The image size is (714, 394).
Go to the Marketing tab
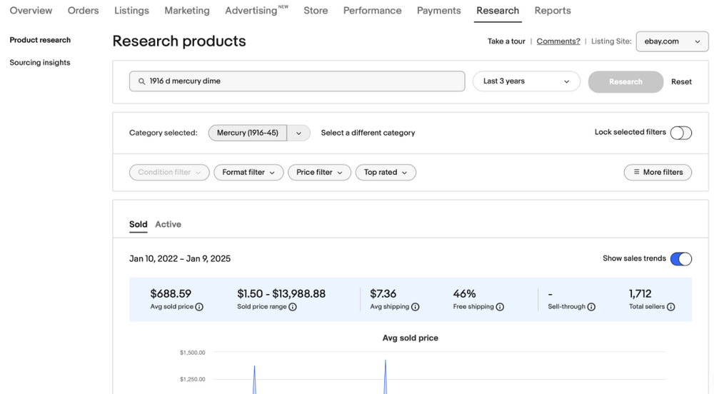coord(187,11)
